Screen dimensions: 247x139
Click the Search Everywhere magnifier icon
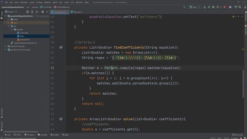coord(240,7)
